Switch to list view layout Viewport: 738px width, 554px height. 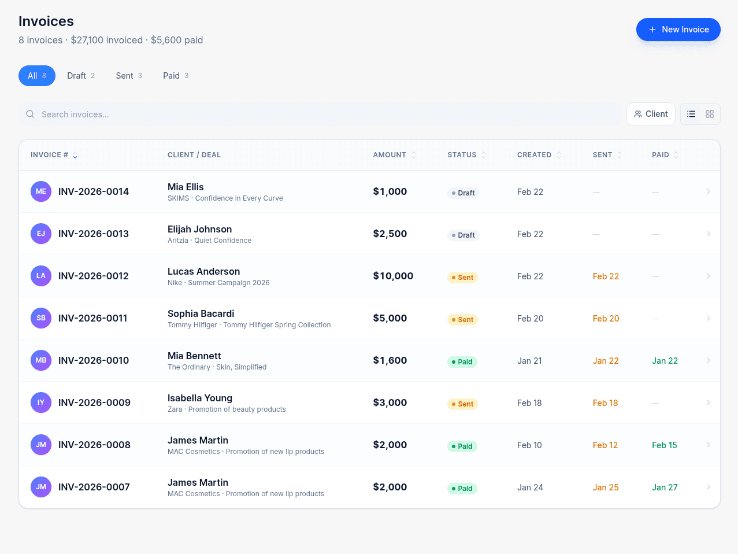point(691,114)
